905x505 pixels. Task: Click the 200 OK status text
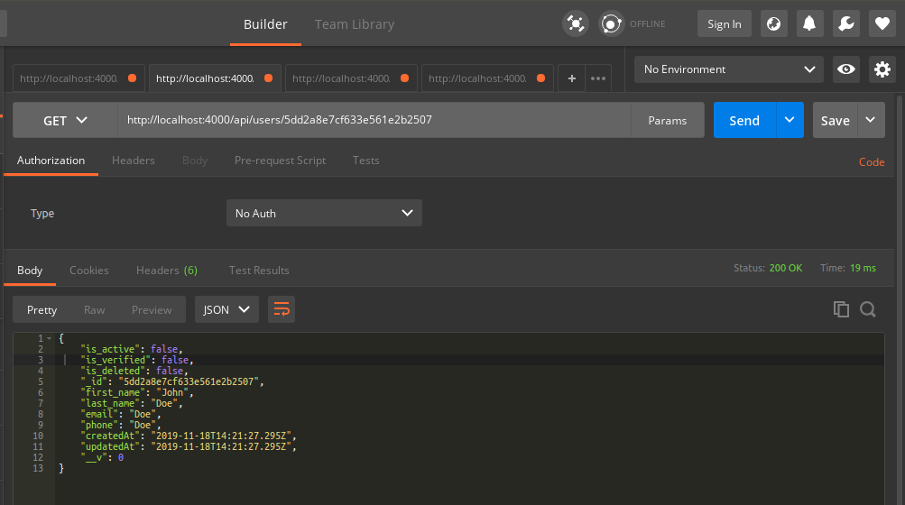pos(786,268)
